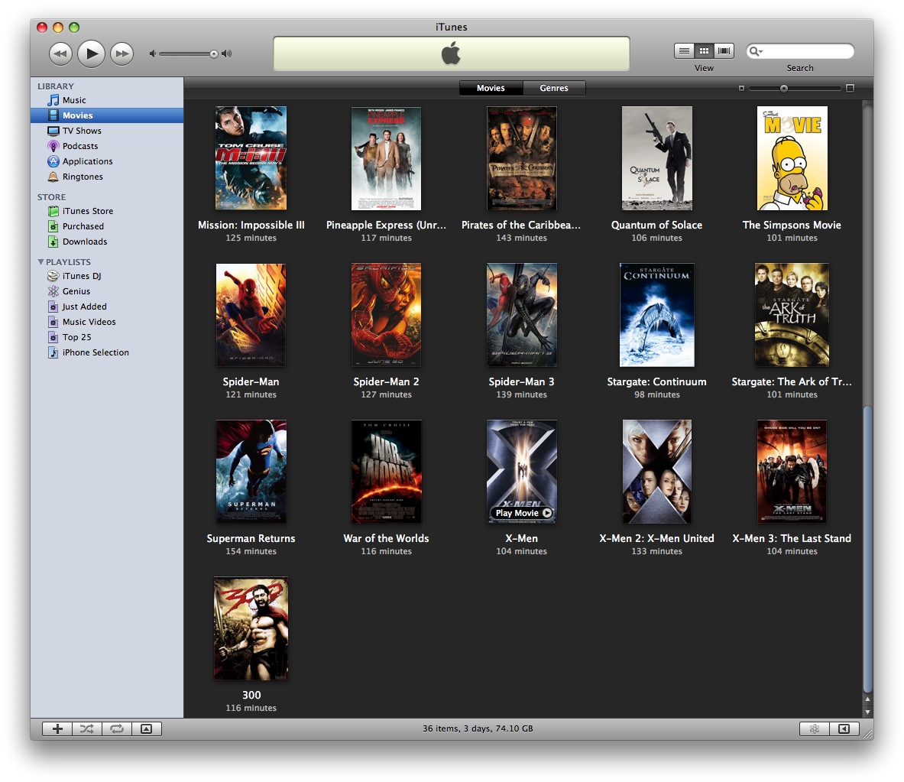
Task: Click the "Superman Returns" title text
Action: click(251, 539)
